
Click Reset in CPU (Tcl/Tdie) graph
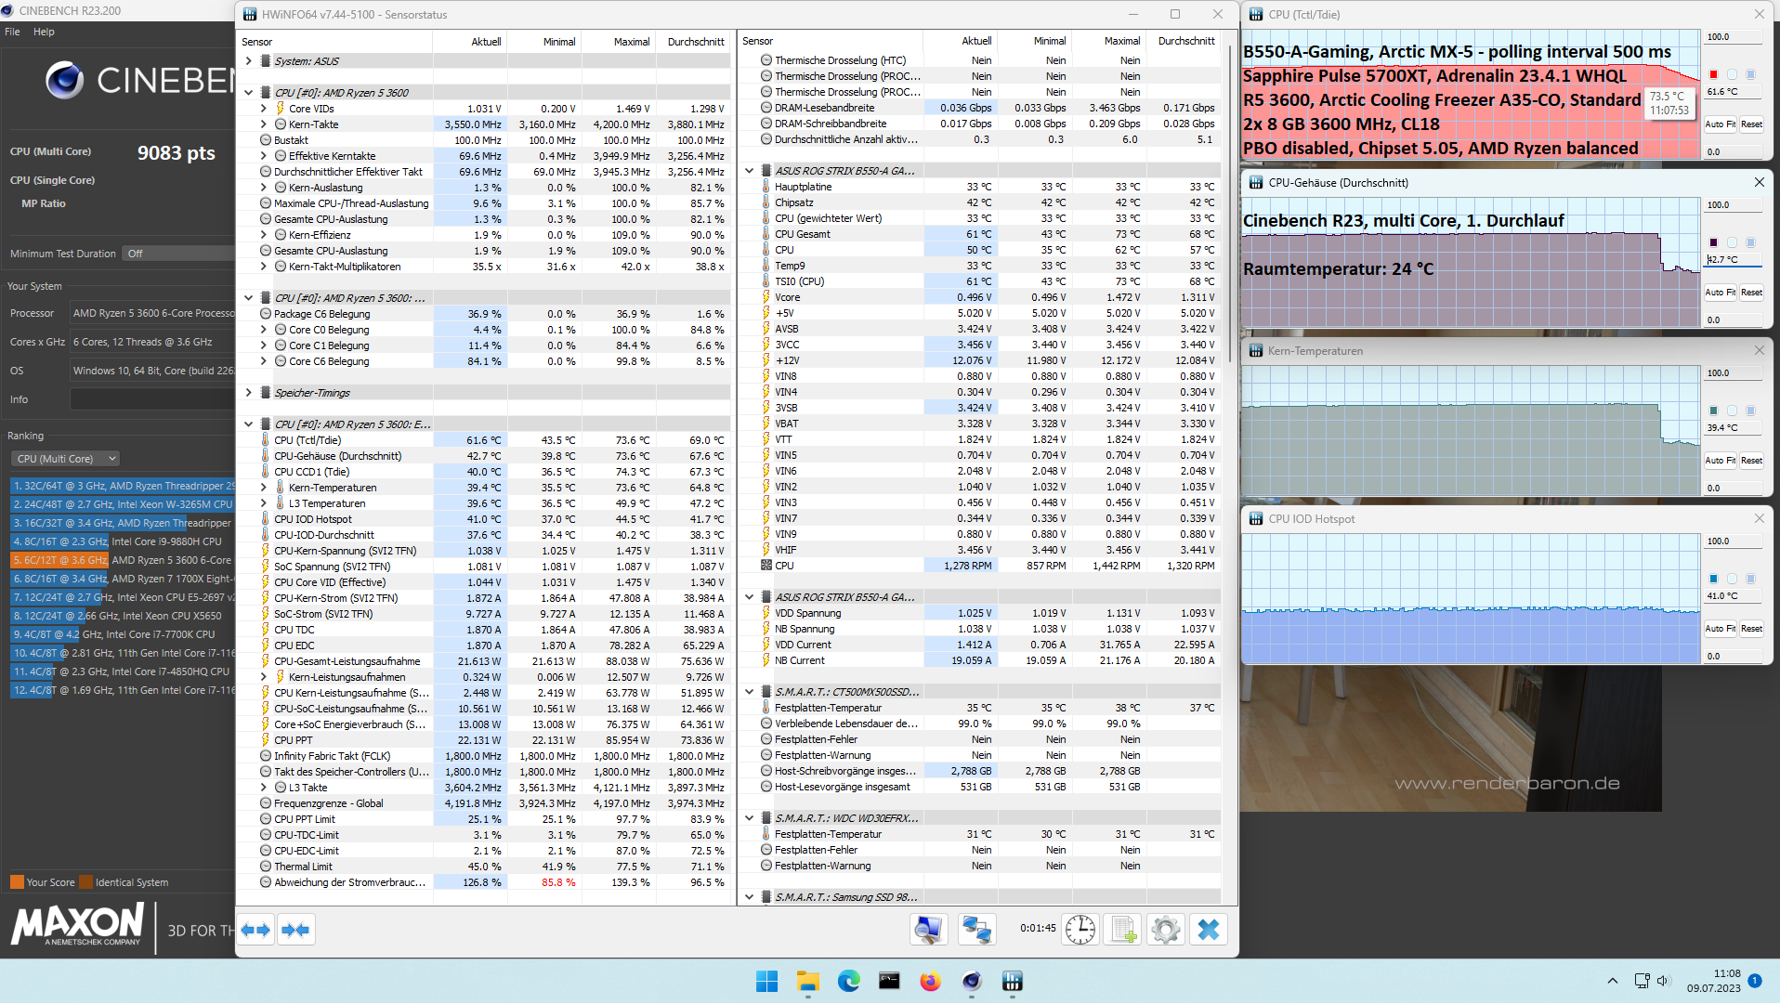(1751, 124)
